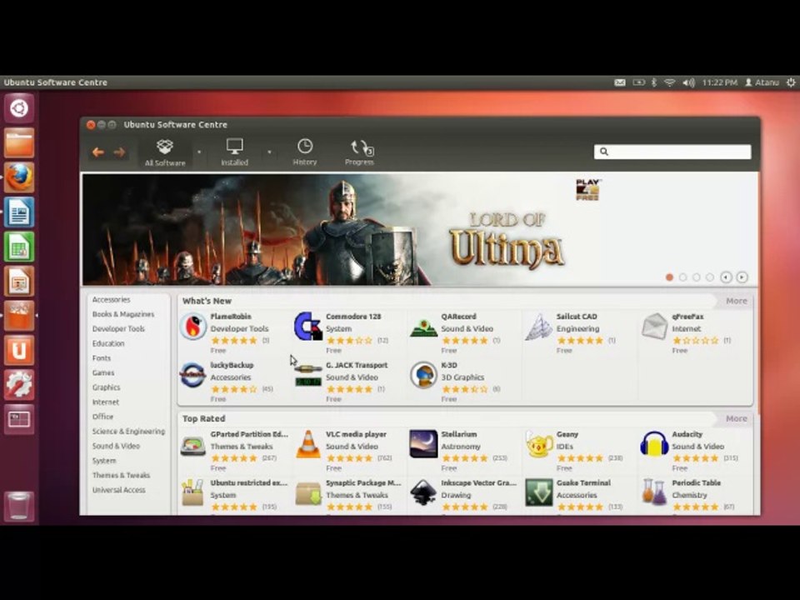Open the VLC media player cone icon
This screenshot has height=600, width=800.
(x=308, y=444)
